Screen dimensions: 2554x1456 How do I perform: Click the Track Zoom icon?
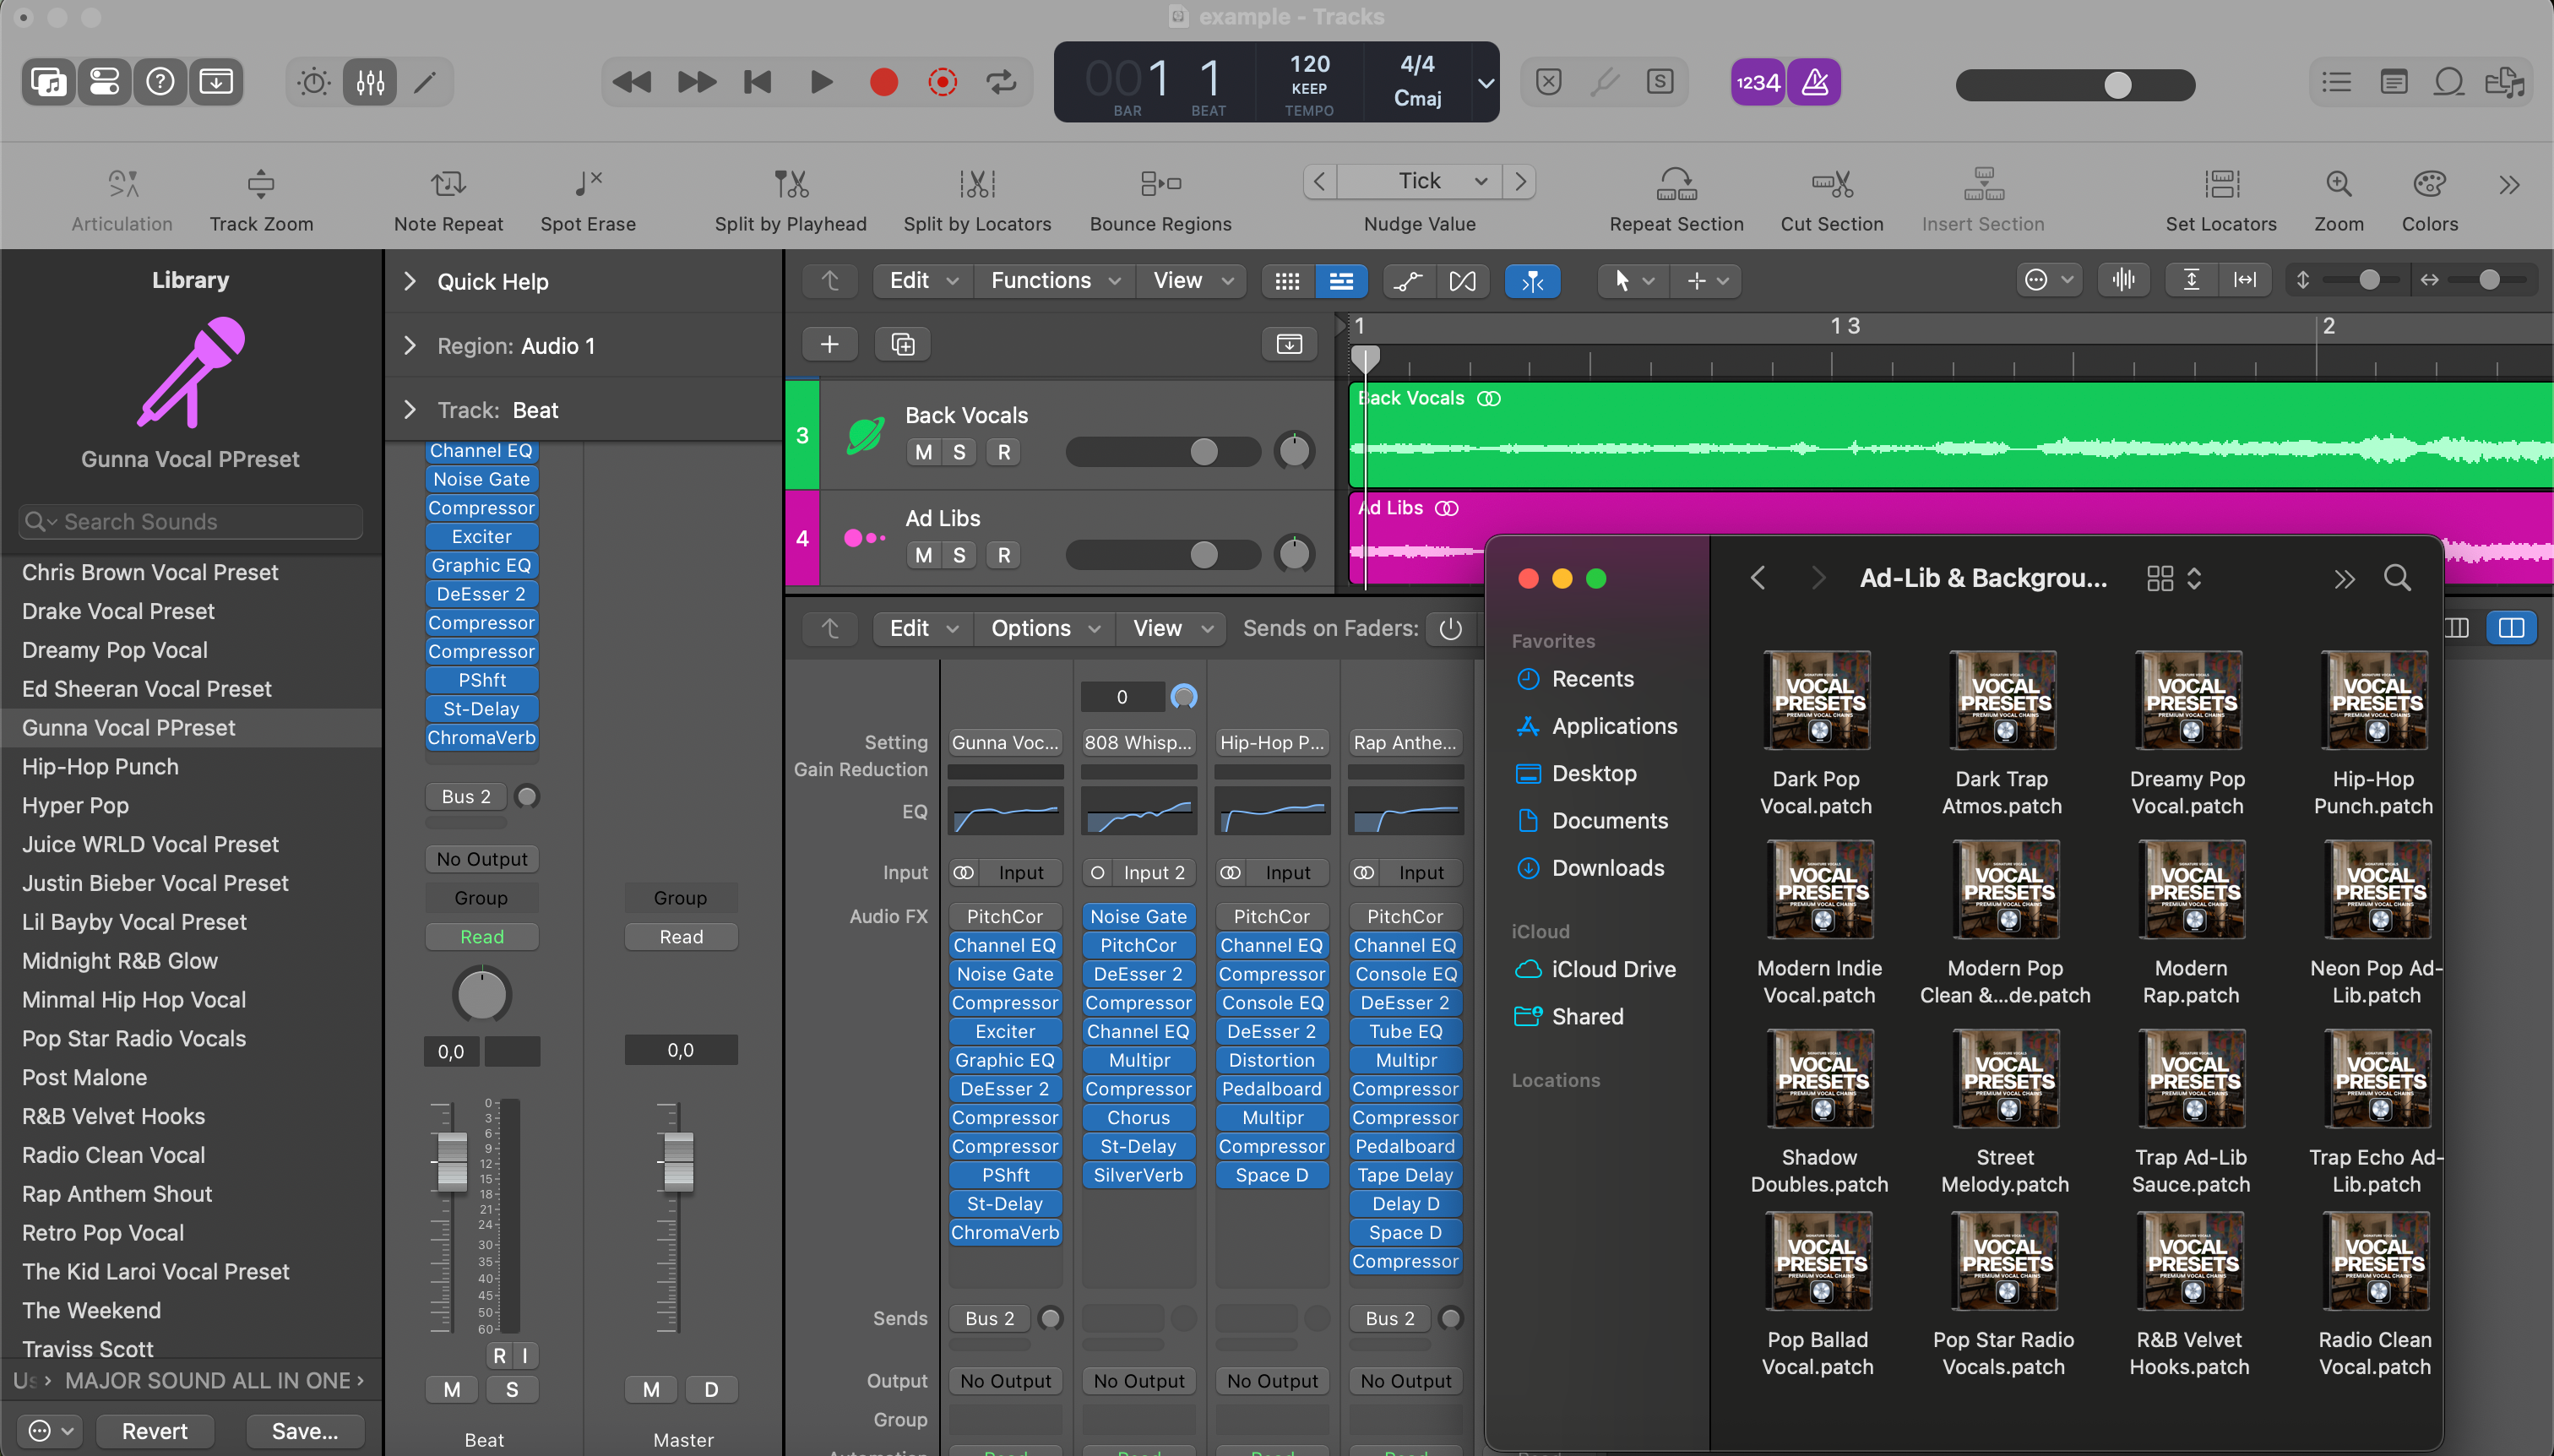tap(261, 184)
